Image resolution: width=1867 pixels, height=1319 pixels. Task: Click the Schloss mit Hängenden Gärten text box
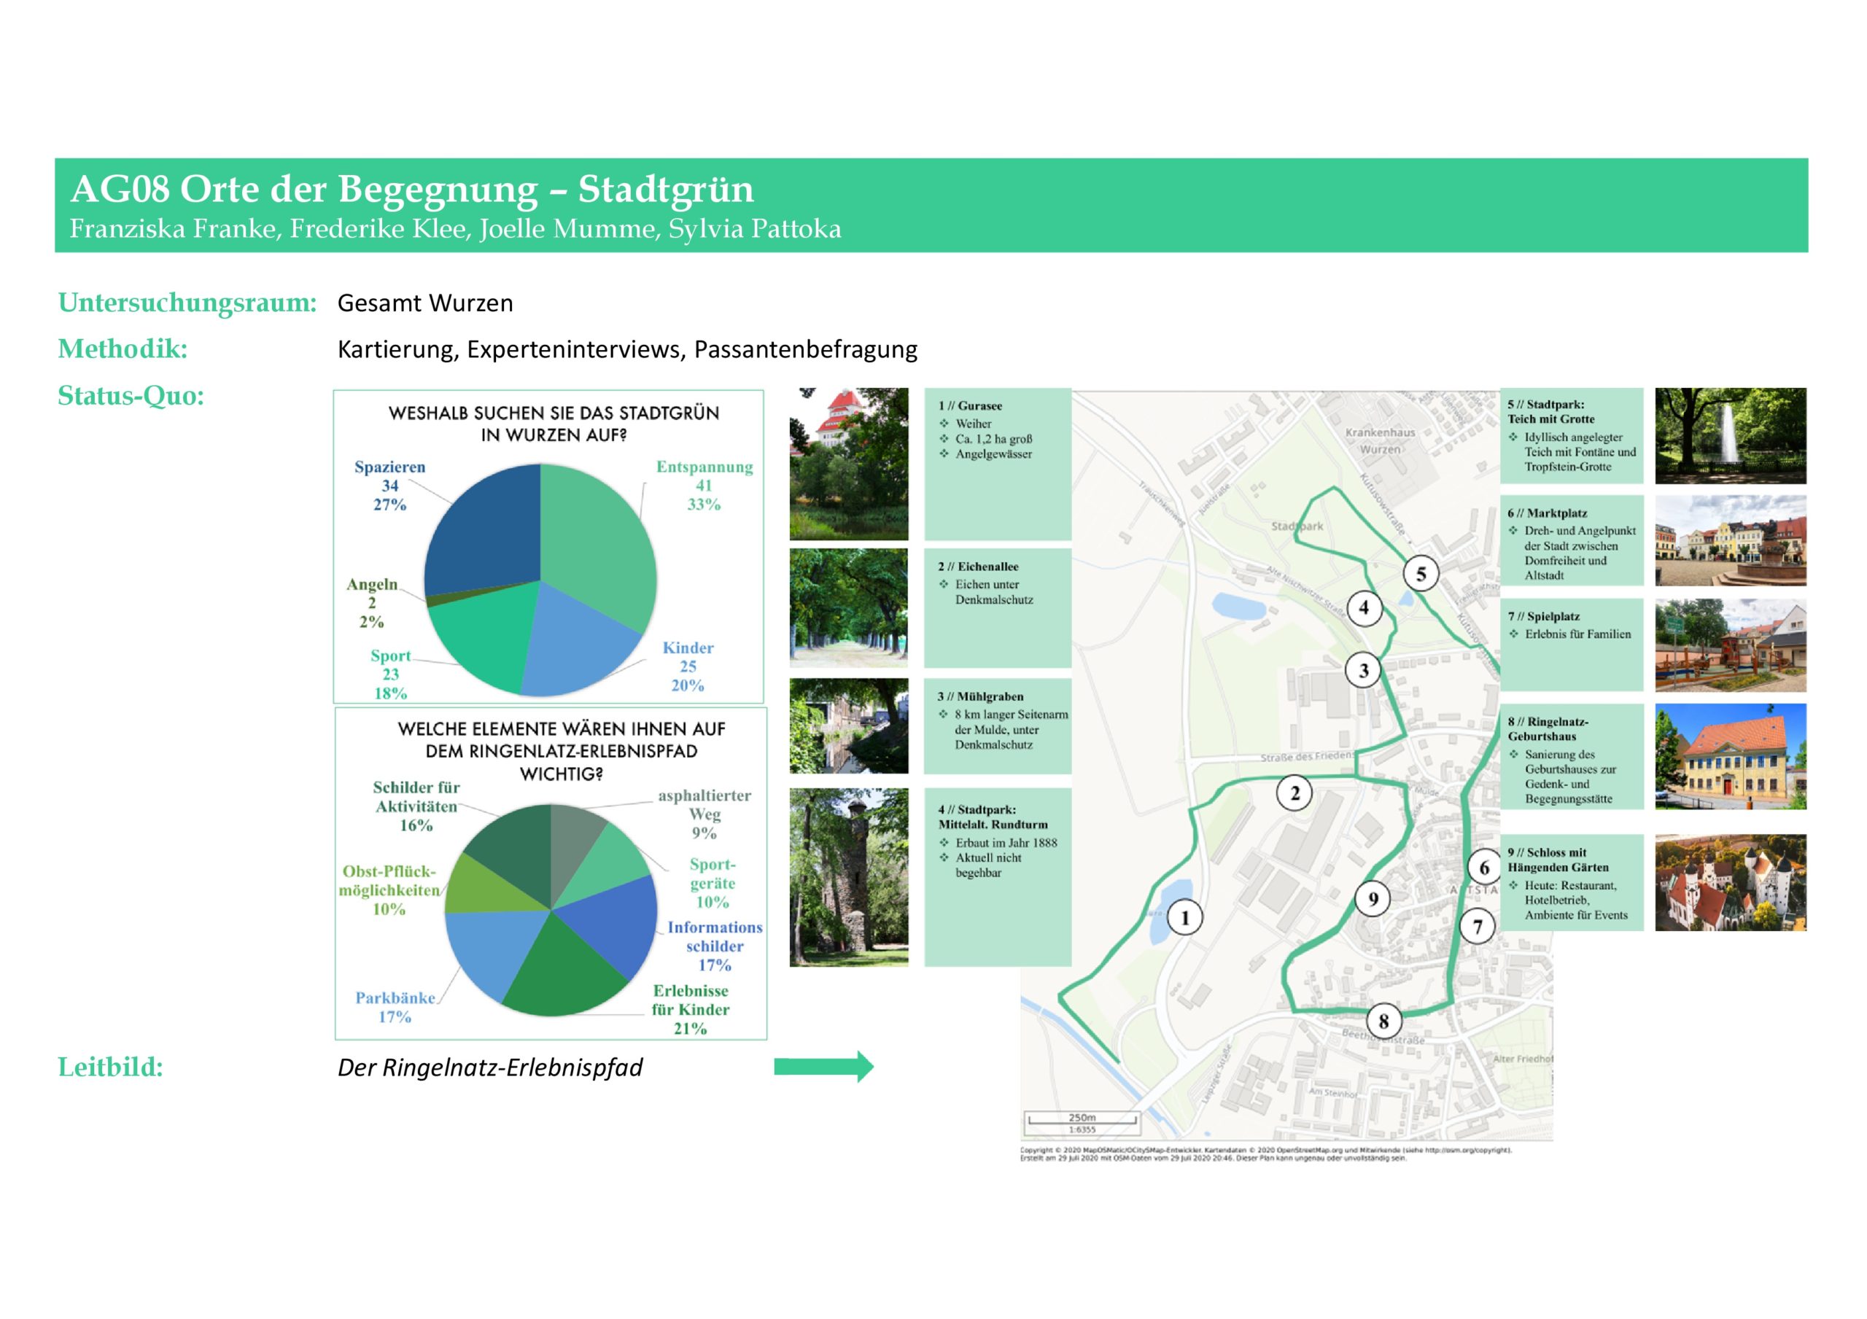(x=1571, y=882)
